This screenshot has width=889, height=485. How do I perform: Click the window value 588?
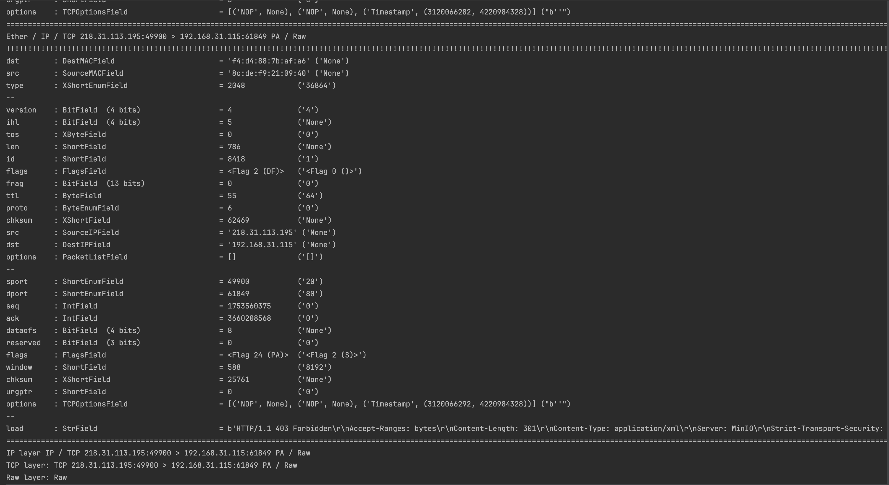click(x=234, y=368)
